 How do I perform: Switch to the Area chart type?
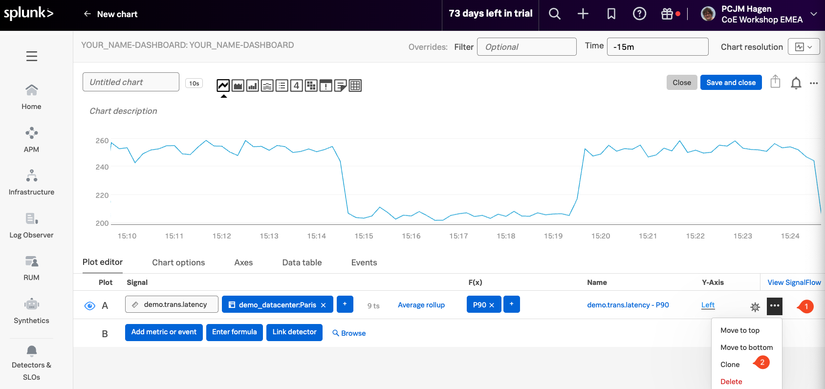tap(238, 86)
